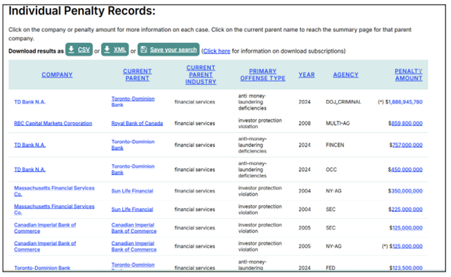This screenshot has width=451, height=277.
Task: Open TD Bank N.A. link in FINCEN row
Action: click(30, 145)
